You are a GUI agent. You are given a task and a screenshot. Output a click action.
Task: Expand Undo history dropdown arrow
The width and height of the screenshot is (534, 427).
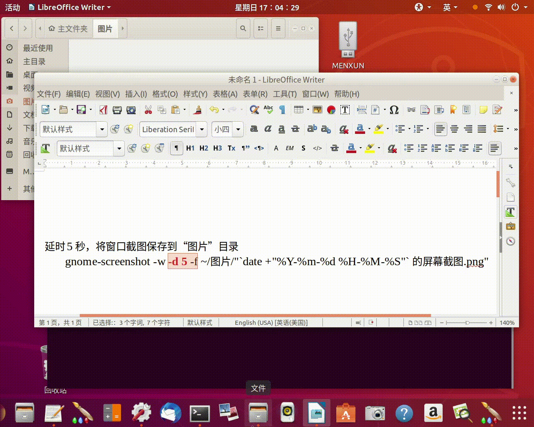click(223, 110)
